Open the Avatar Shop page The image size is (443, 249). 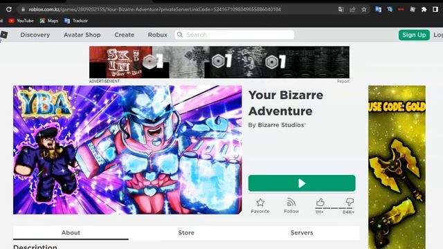[82, 35]
